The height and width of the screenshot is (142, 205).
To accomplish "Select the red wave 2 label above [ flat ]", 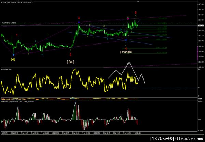I will tap(70, 54).
